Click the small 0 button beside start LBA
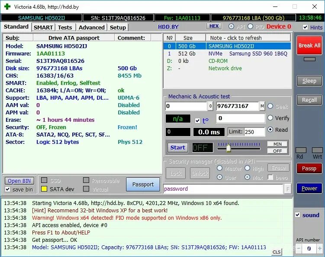Viewport: 325px width, 257px height. pos(210,106)
